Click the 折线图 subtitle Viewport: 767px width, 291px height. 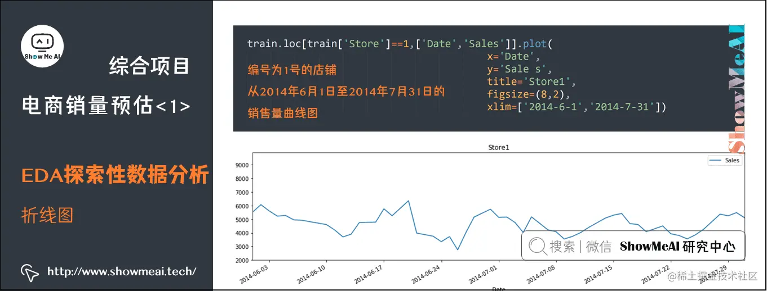[47, 215]
